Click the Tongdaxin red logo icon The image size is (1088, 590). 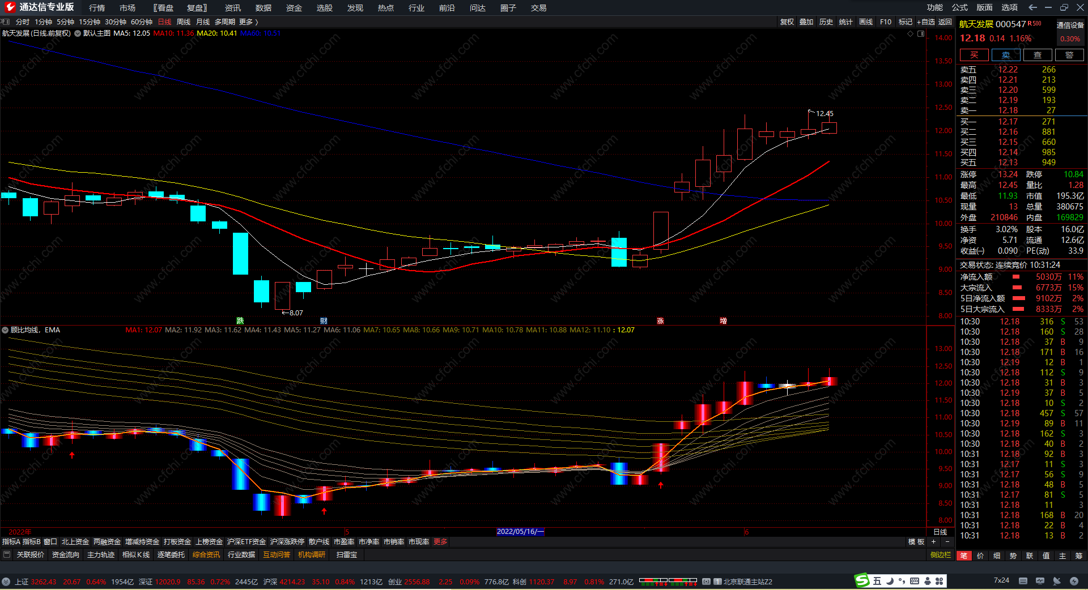(10, 7)
